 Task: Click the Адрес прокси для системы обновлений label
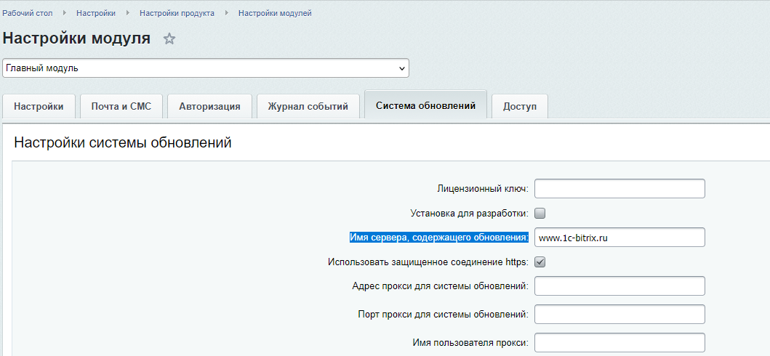pyautogui.click(x=440, y=286)
